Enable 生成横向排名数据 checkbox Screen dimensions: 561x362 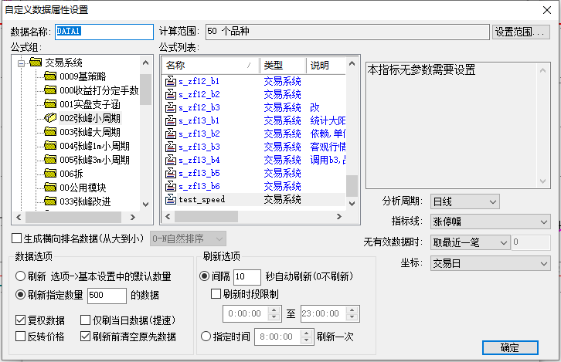coord(17,239)
